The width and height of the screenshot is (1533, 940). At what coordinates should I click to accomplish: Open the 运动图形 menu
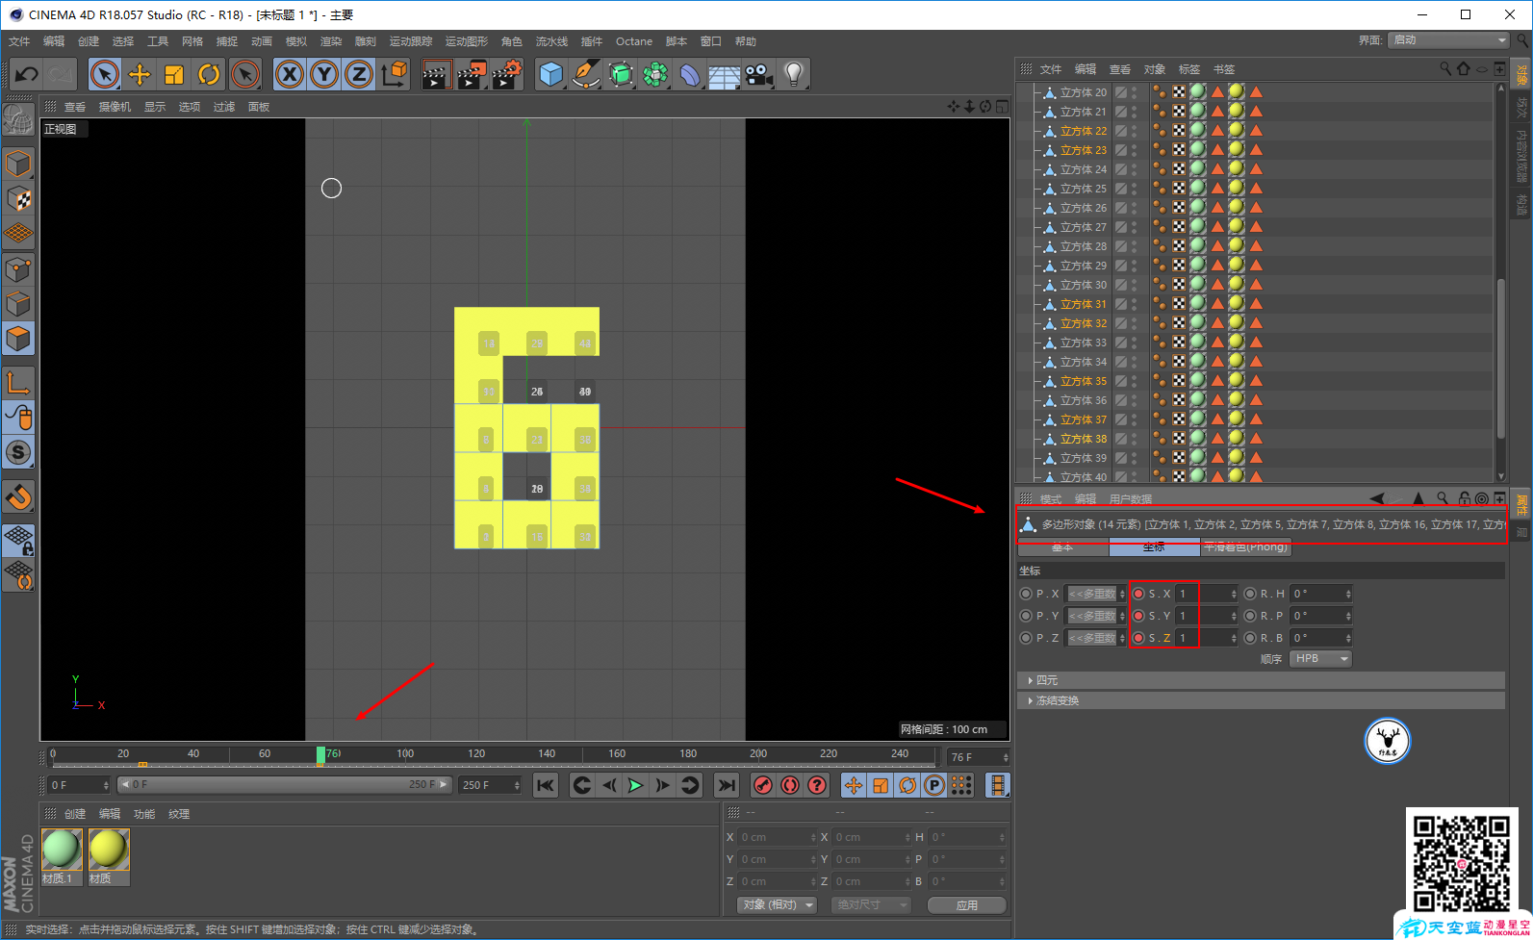[467, 41]
